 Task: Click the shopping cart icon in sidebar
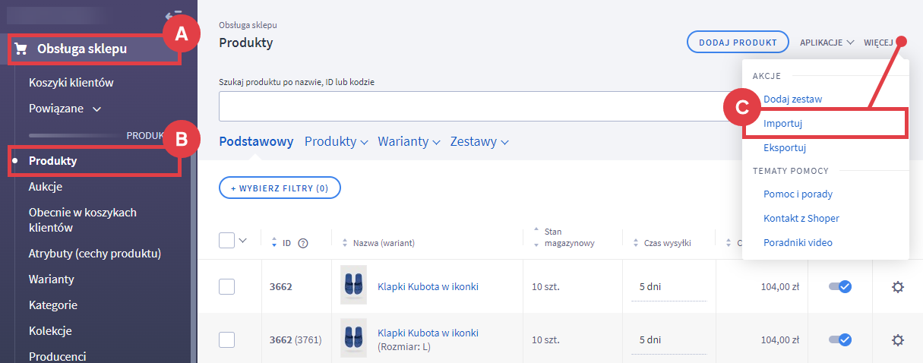[x=21, y=49]
